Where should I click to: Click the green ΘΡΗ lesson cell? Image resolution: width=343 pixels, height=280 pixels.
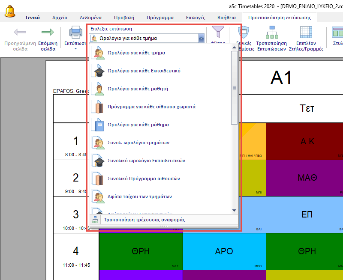pos(141,251)
